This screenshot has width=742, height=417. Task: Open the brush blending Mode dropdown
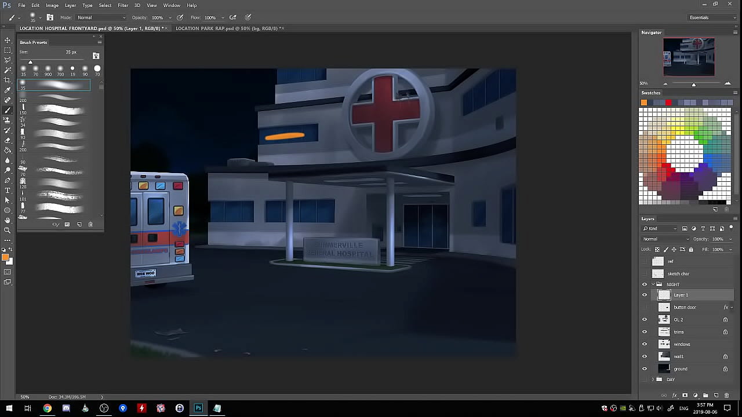(101, 17)
